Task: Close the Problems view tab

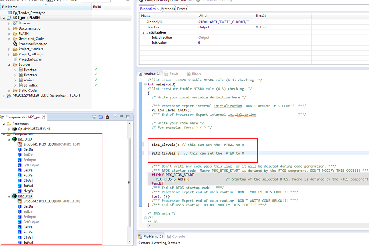Action: tap(162, 236)
